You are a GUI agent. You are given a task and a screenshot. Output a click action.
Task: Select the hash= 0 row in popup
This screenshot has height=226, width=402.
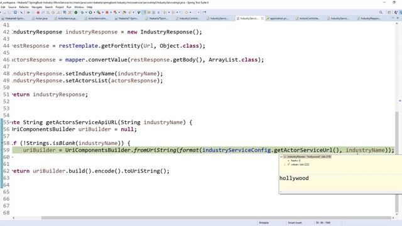click(x=294, y=161)
